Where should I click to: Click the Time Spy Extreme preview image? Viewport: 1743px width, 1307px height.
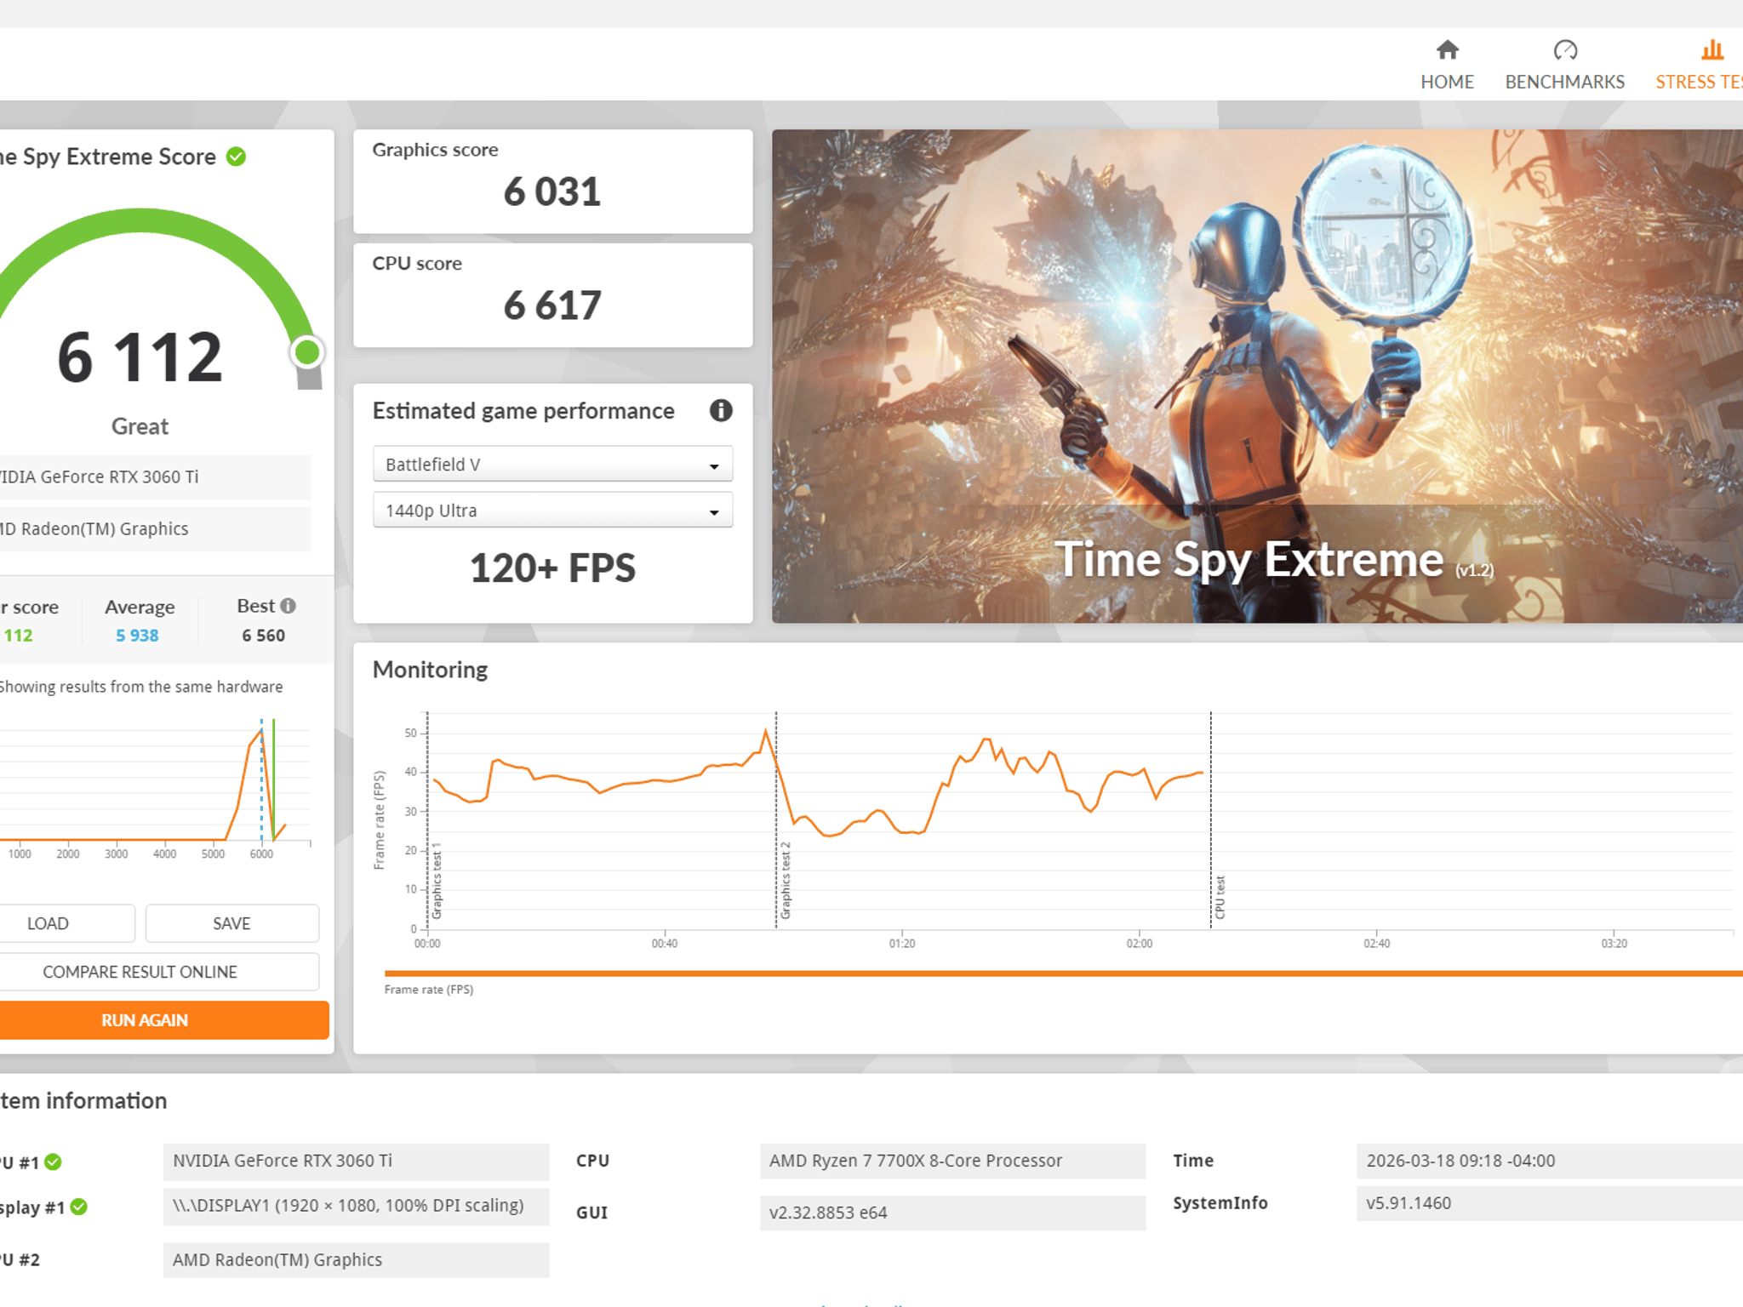(x=1257, y=376)
